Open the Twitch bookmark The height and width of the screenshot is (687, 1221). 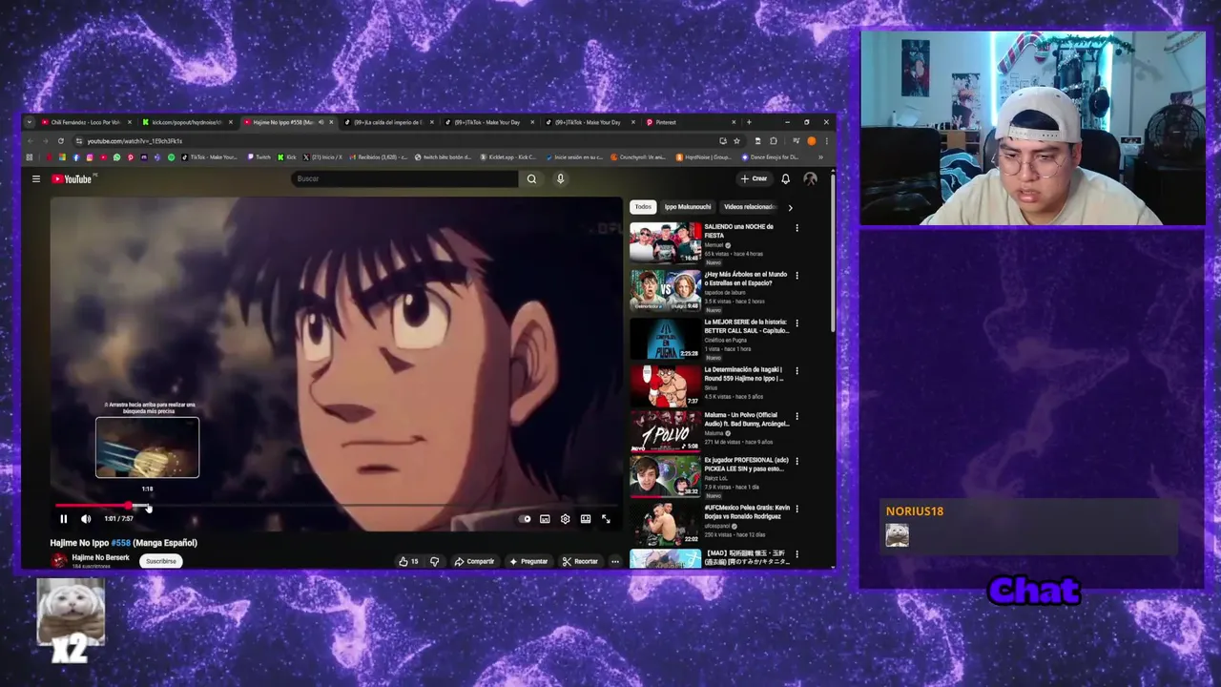pyautogui.click(x=259, y=157)
